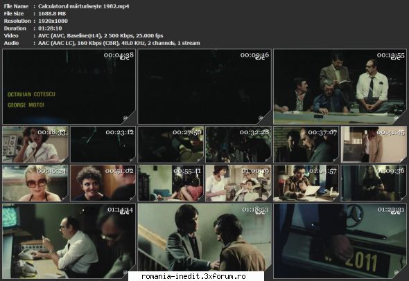The height and width of the screenshot is (281, 409).
Task: Click the file size value '1688.8 MB'
Action: 52,14
